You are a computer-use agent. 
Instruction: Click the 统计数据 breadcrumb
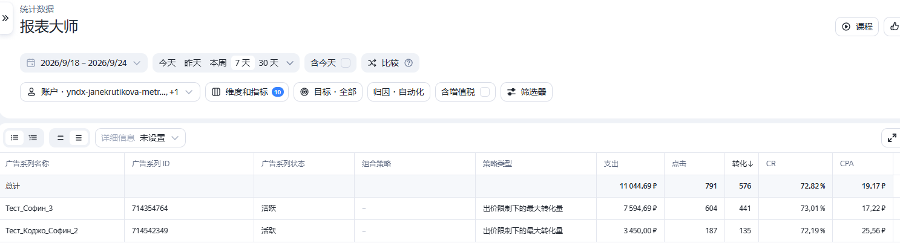click(36, 9)
